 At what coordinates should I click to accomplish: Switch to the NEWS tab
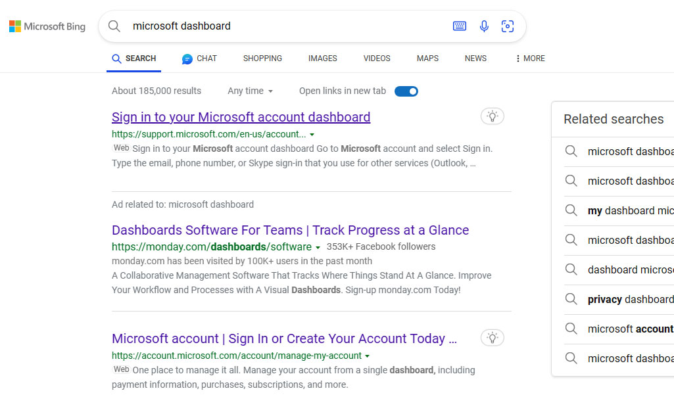point(476,58)
